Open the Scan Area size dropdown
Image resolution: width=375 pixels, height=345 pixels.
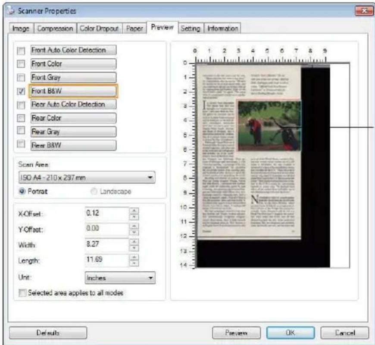pyautogui.click(x=87, y=178)
